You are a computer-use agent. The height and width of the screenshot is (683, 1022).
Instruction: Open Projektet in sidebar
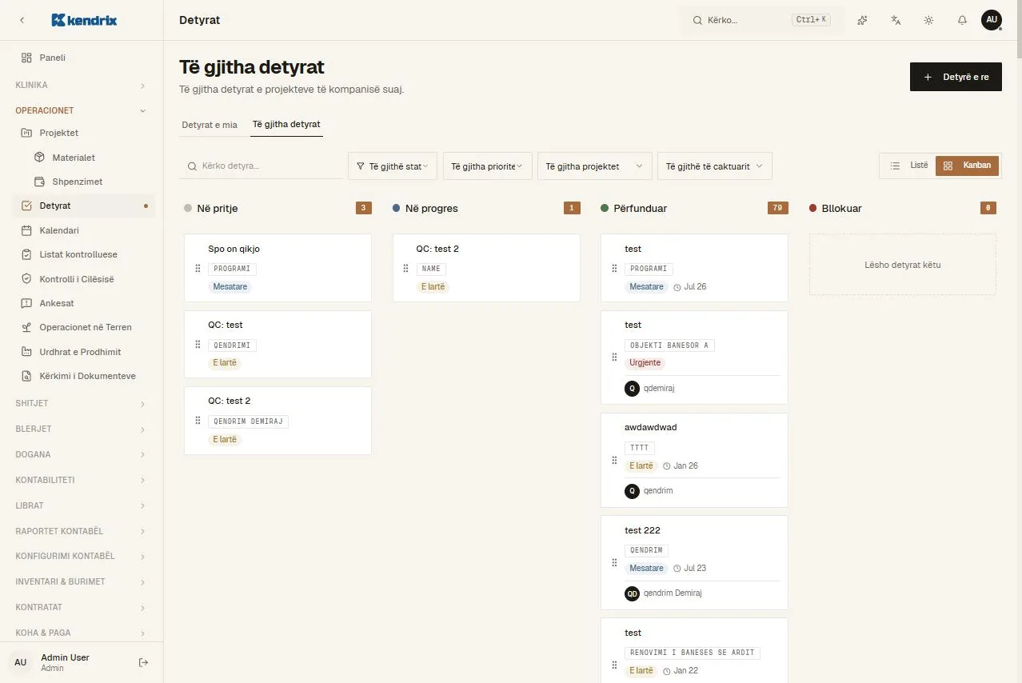pos(82,133)
